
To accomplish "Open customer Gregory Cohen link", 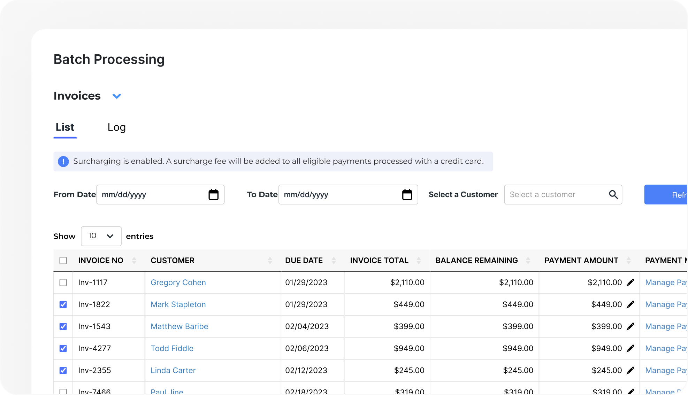I will (178, 282).
